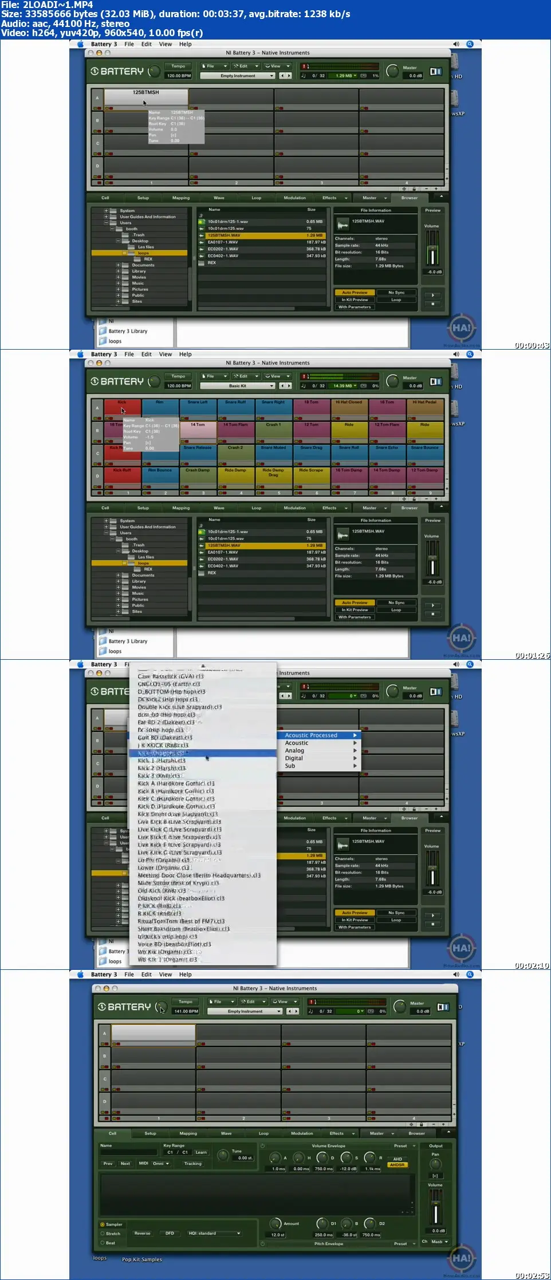The width and height of the screenshot is (551, 1280).
Task: Toggle the Volume Envelope power icon
Action: (263, 1146)
